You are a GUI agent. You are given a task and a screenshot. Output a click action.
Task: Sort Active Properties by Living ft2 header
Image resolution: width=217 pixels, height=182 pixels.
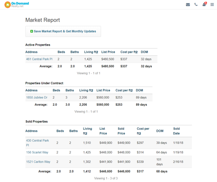(91, 52)
